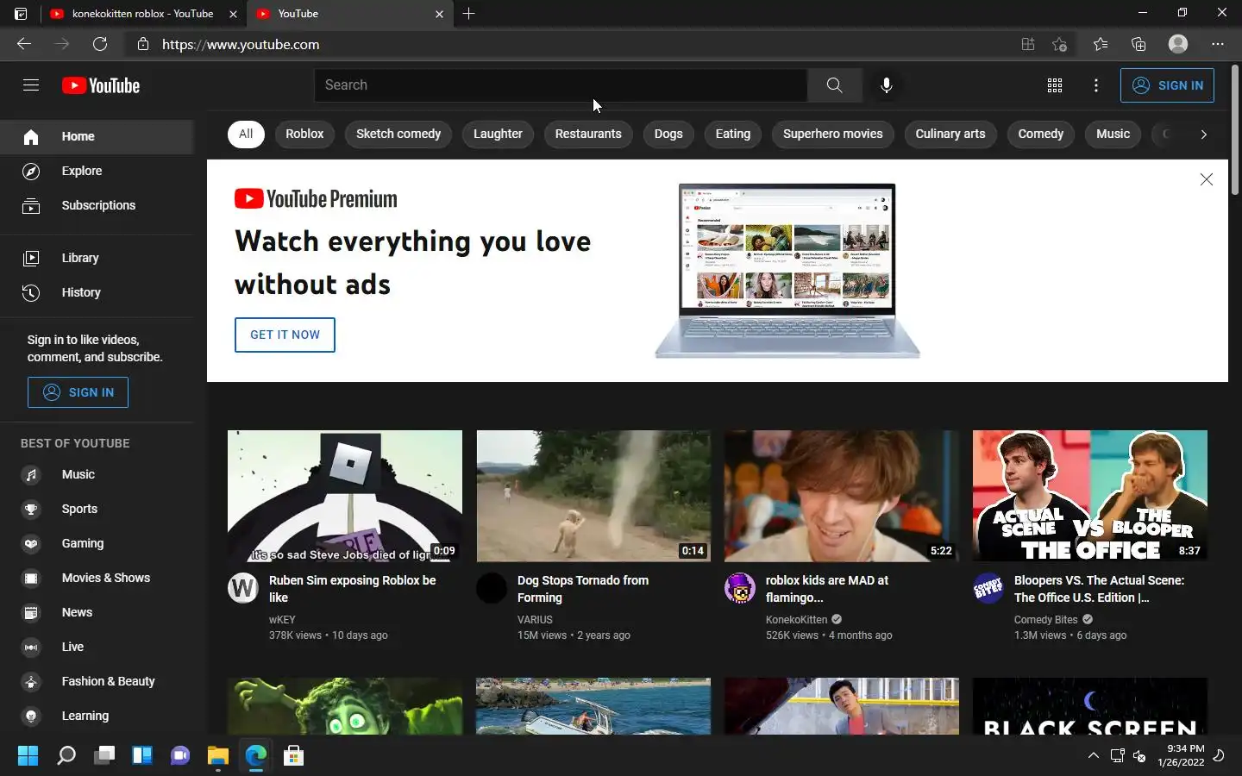Open Home in the sidebar
Screen dimensions: 1242x776
tap(97, 136)
